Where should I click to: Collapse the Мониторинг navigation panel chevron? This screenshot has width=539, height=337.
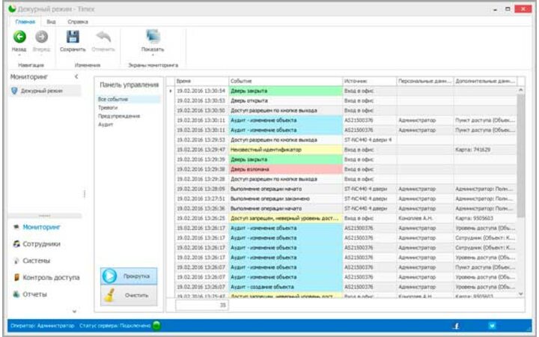coord(76,76)
